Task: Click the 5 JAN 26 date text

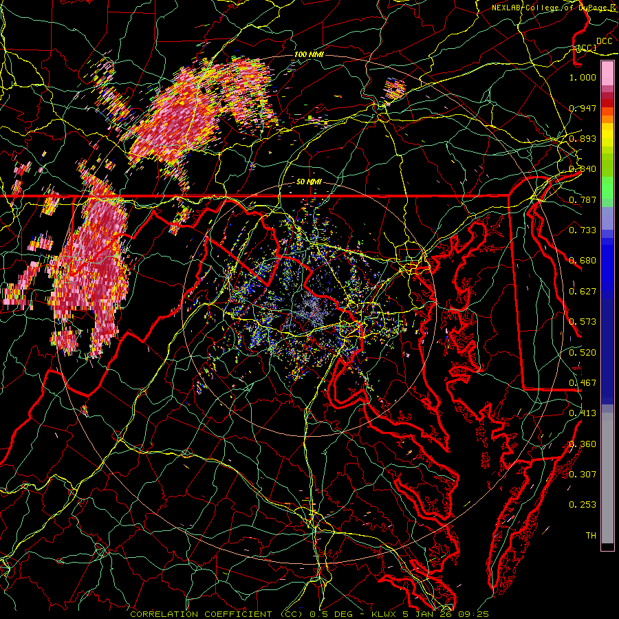Action: coord(428,614)
